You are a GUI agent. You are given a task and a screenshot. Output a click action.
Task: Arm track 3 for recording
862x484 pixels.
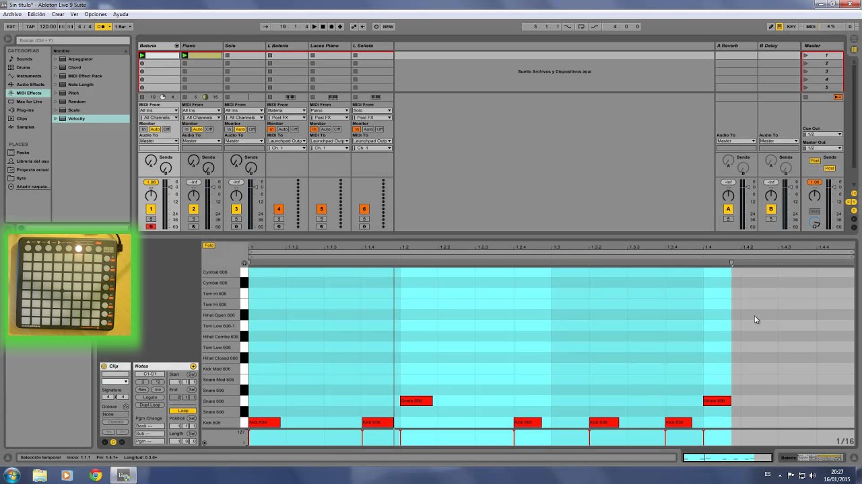coord(236,227)
